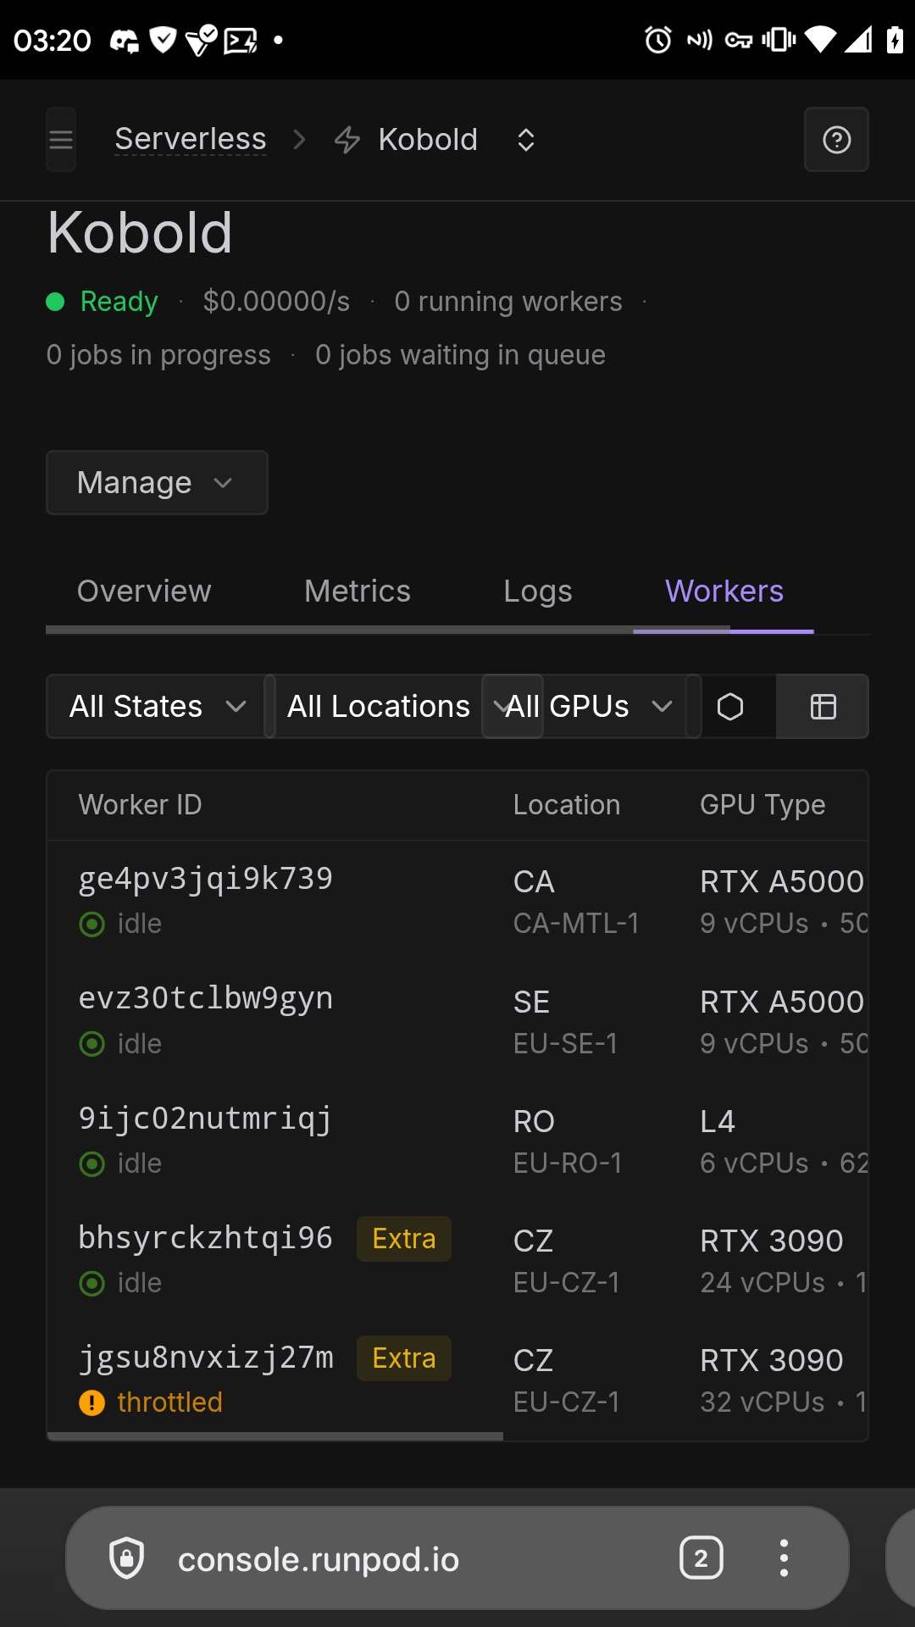The width and height of the screenshot is (915, 1627).
Task: Click RTX A5000 in the CA row
Action: coord(782,882)
